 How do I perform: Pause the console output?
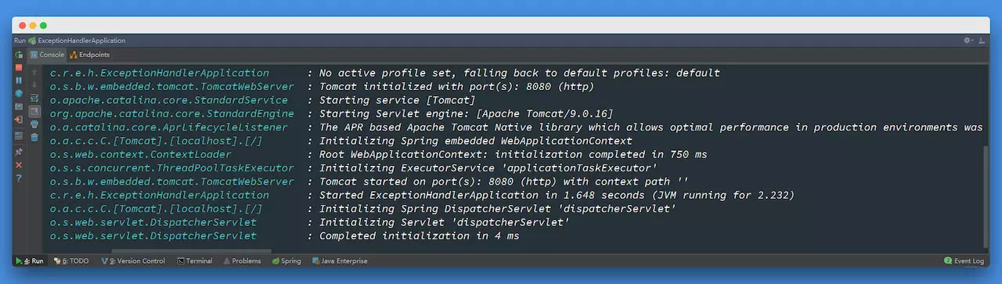click(19, 81)
